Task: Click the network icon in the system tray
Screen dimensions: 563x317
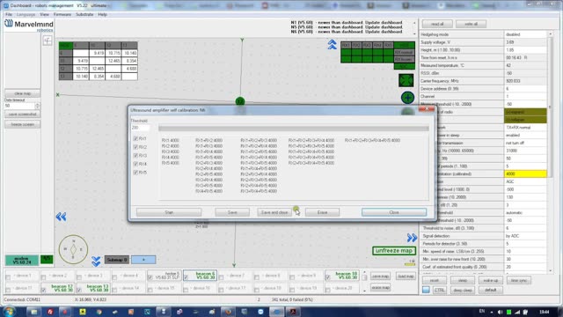Action: point(517,312)
